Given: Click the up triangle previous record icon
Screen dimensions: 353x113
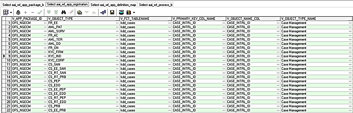Looking at the screenshot, I should click(94, 12).
